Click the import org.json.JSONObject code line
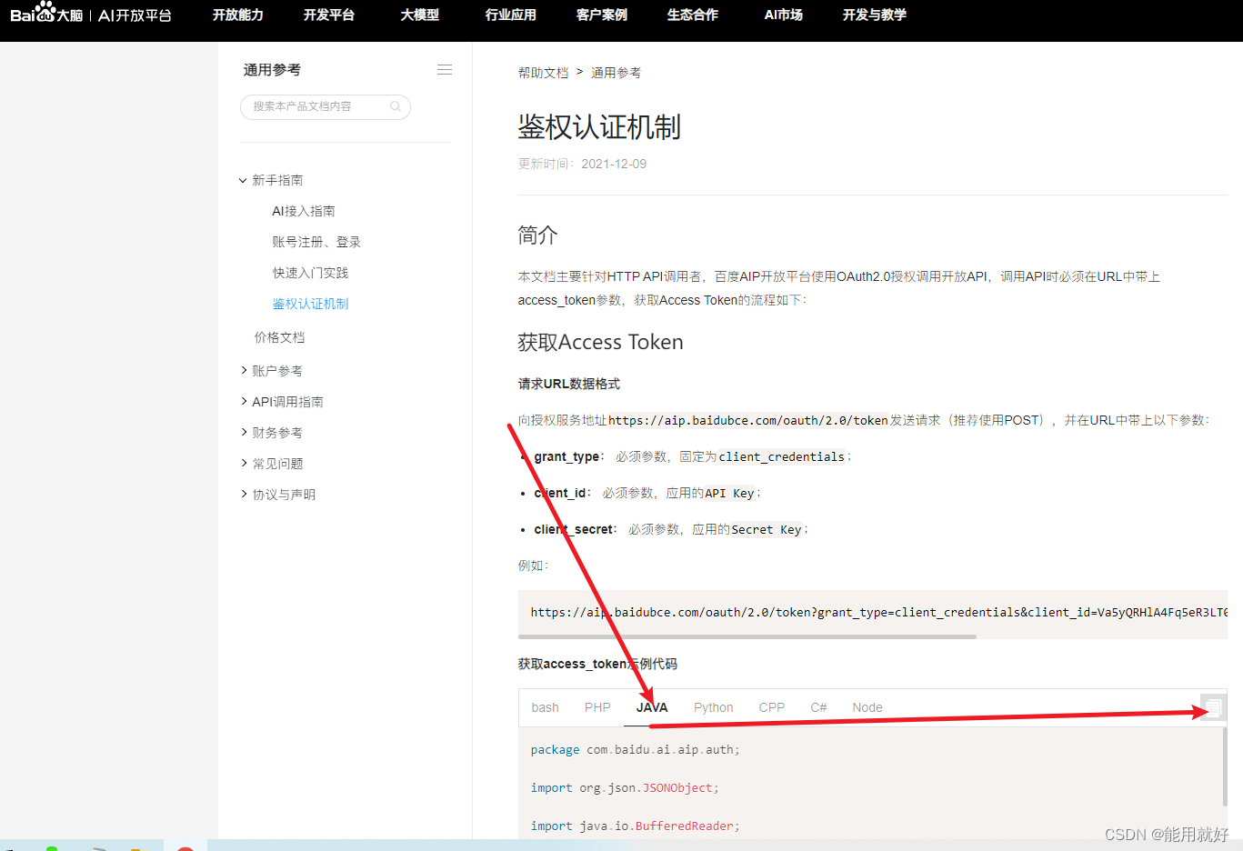This screenshot has height=851, width=1243. pyautogui.click(x=625, y=788)
